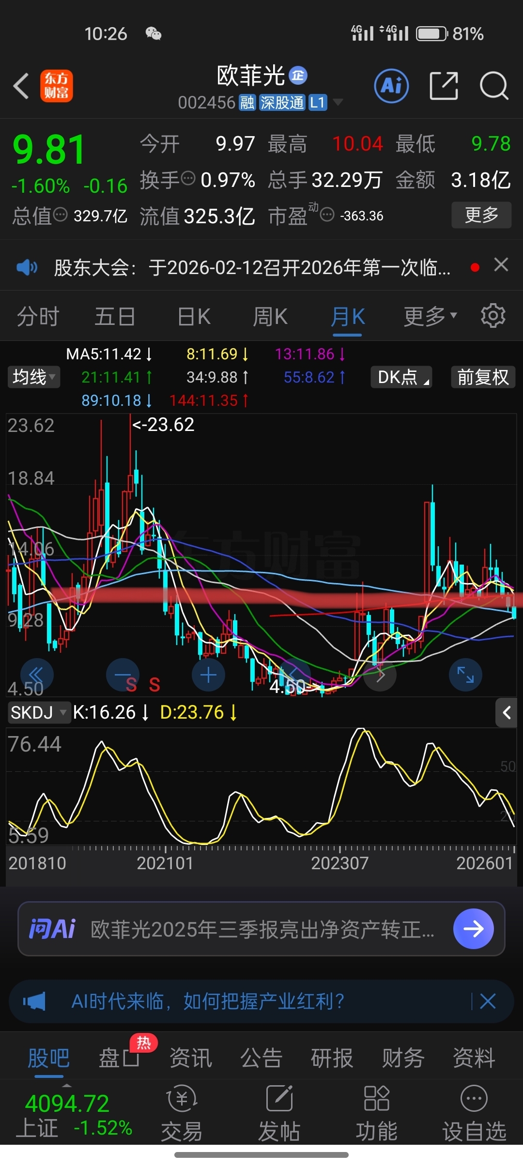Tap 融 margin badge
The image size is (523, 1168).
pyautogui.click(x=247, y=102)
